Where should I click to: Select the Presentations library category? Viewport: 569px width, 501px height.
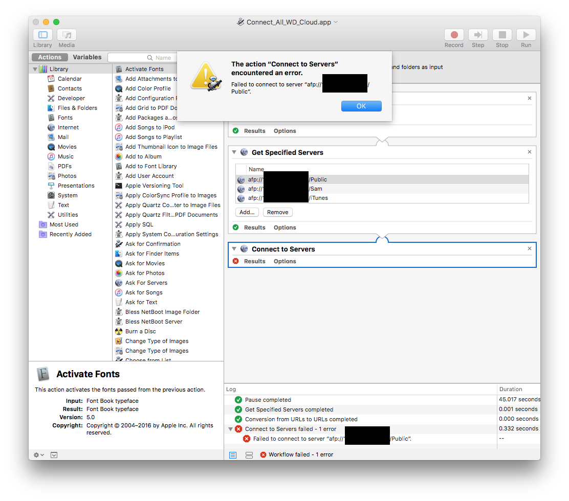pos(76,186)
